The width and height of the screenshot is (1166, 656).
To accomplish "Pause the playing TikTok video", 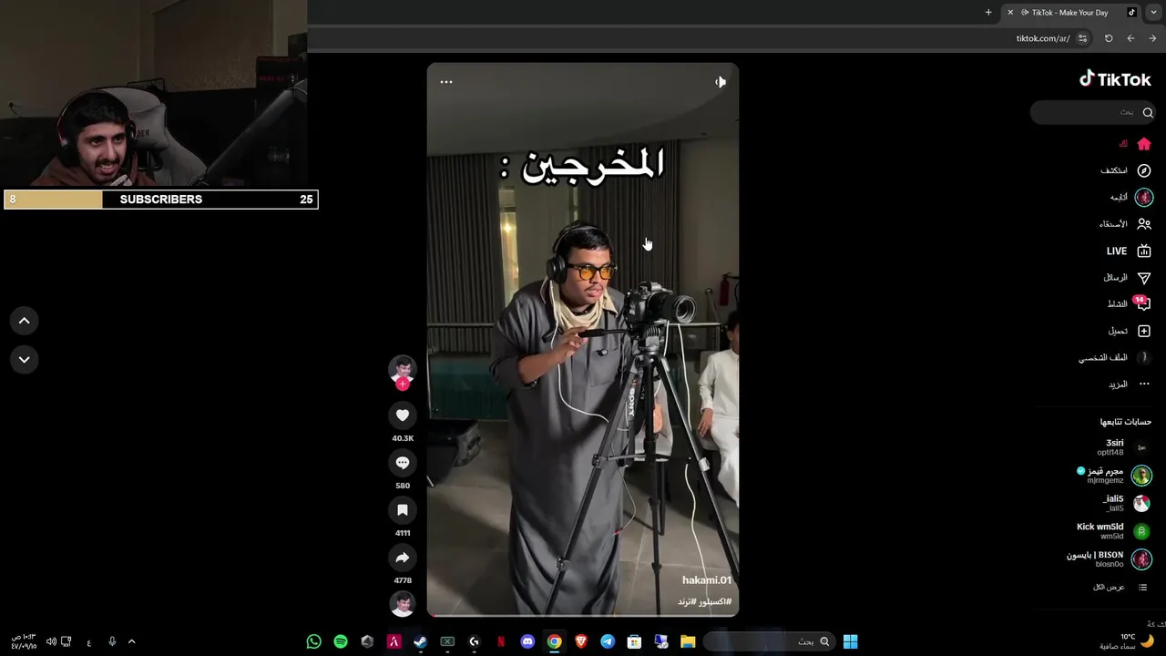I will point(583,339).
